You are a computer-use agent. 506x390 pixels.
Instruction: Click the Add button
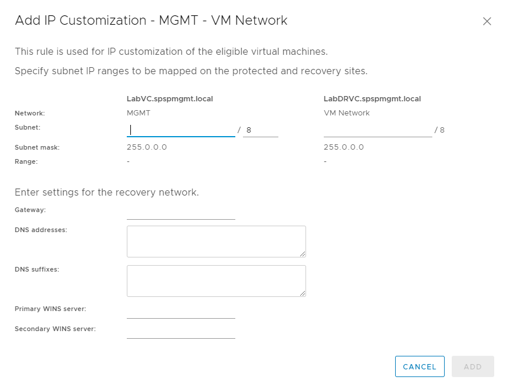pos(472,366)
